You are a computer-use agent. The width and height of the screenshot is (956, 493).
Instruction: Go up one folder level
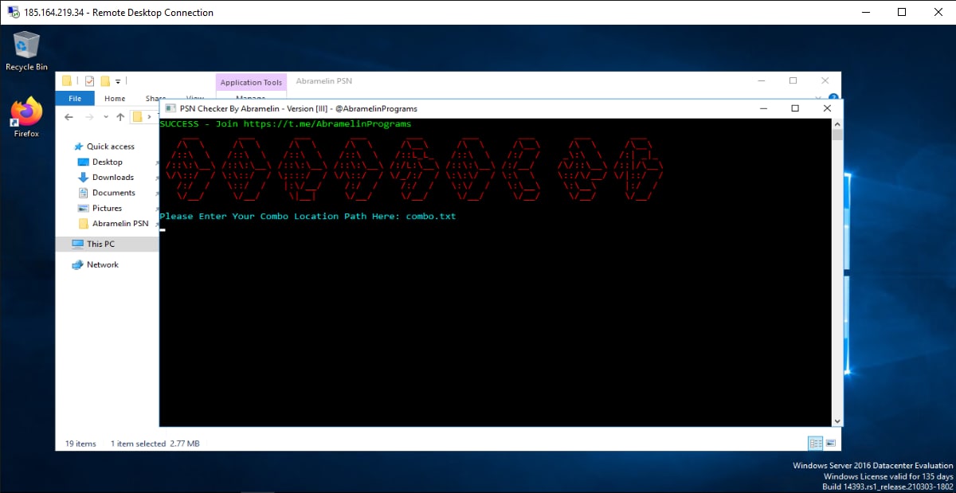pos(120,116)
